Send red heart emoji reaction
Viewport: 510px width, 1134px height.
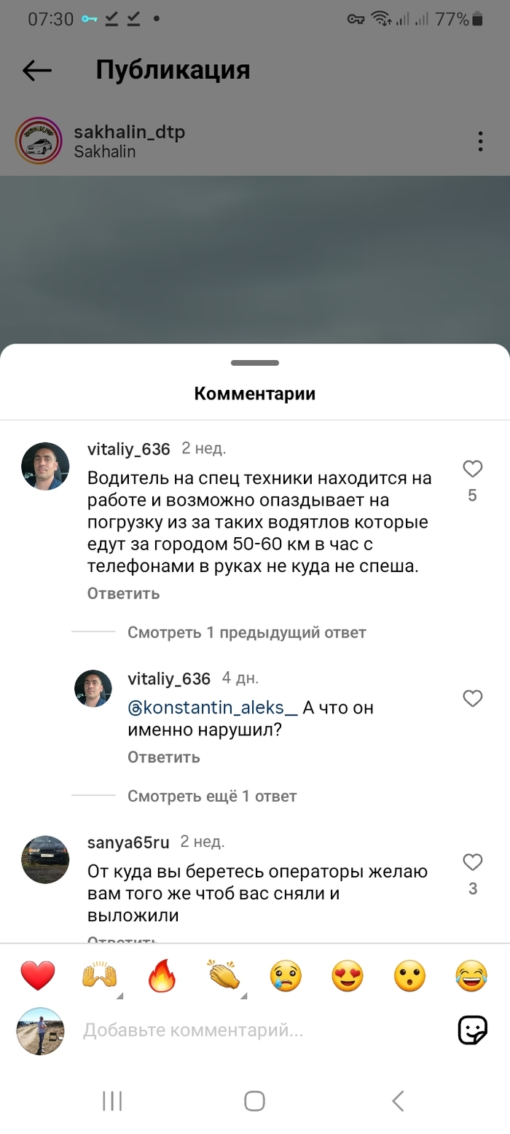37,976
